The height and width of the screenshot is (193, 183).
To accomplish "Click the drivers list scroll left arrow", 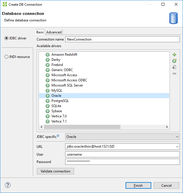I will [41, 127].
